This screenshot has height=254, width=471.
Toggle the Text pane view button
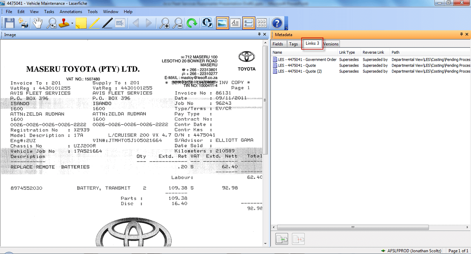[235, 23]
